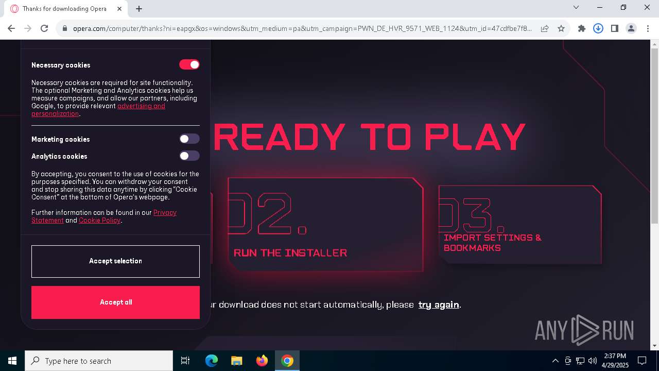Close the Thanks for downloading Opera tab
The height and width of the screenshot is (371, 659).
click(x=120, y=9)
